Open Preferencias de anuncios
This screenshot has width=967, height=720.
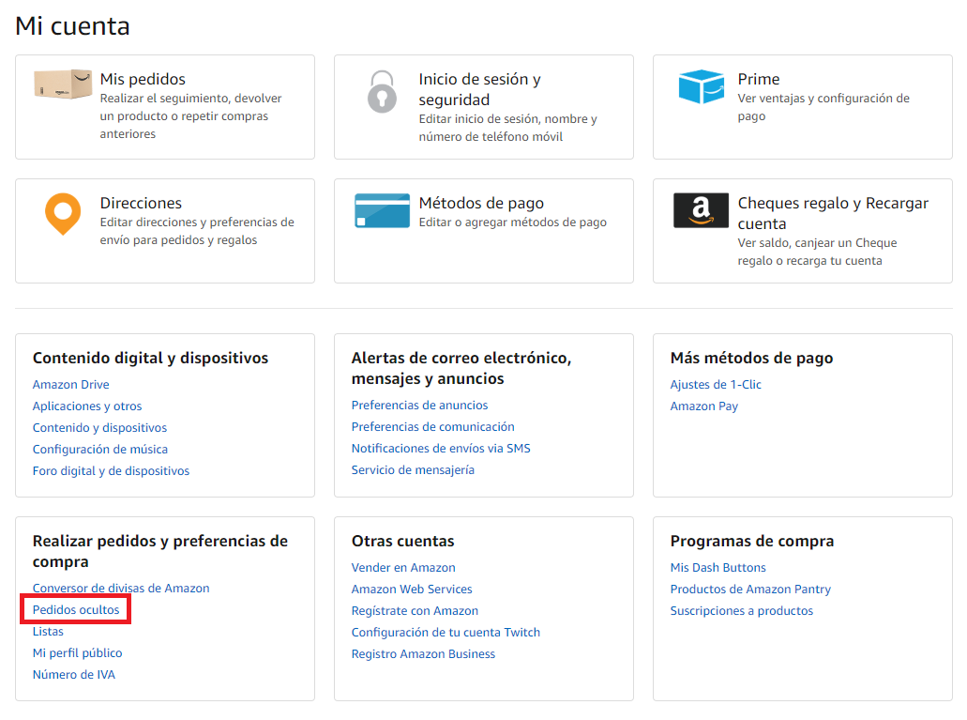[419, 406]
